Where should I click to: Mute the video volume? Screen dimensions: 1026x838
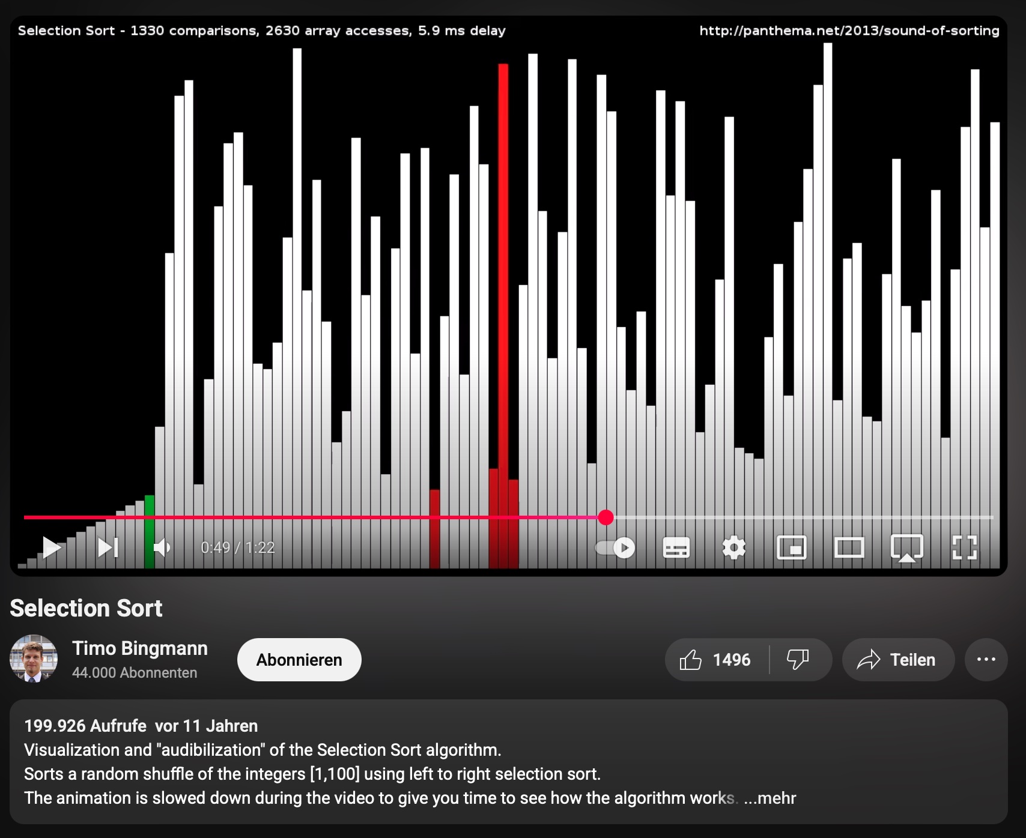[x=162, y=547]
